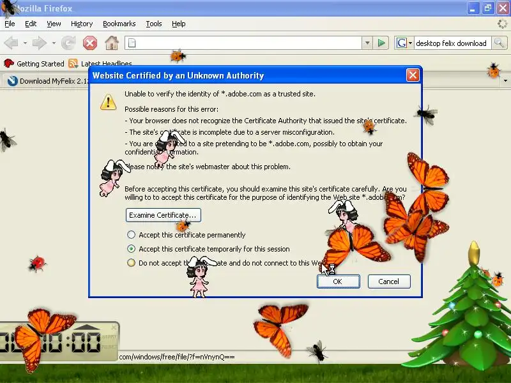511x383 pixels.
Task: Click the green Go arrow beside address bar
Action: point(381,43)
